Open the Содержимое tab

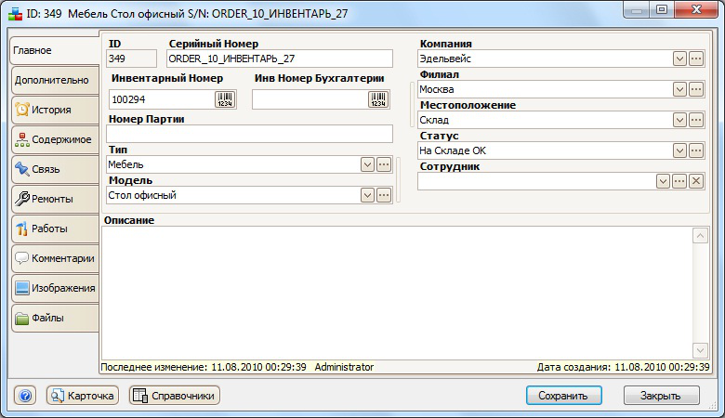click(x=55, y=139)
